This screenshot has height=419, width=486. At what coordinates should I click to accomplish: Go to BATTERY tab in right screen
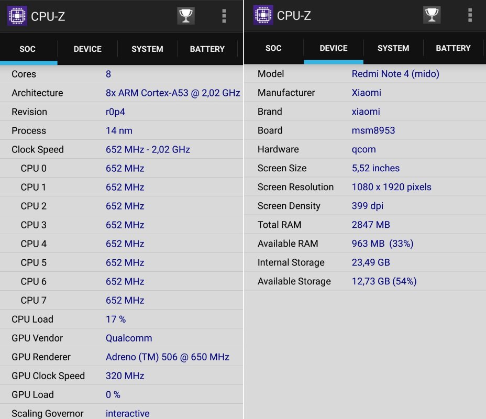click(x=453, y=48)
